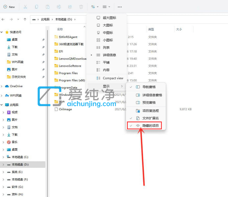Select the LenovoSoftstore folder

coord(68,66)
